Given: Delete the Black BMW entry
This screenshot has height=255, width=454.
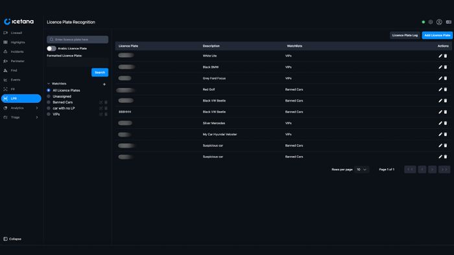Looking at the screenshot, I should [x=446, y=67].
